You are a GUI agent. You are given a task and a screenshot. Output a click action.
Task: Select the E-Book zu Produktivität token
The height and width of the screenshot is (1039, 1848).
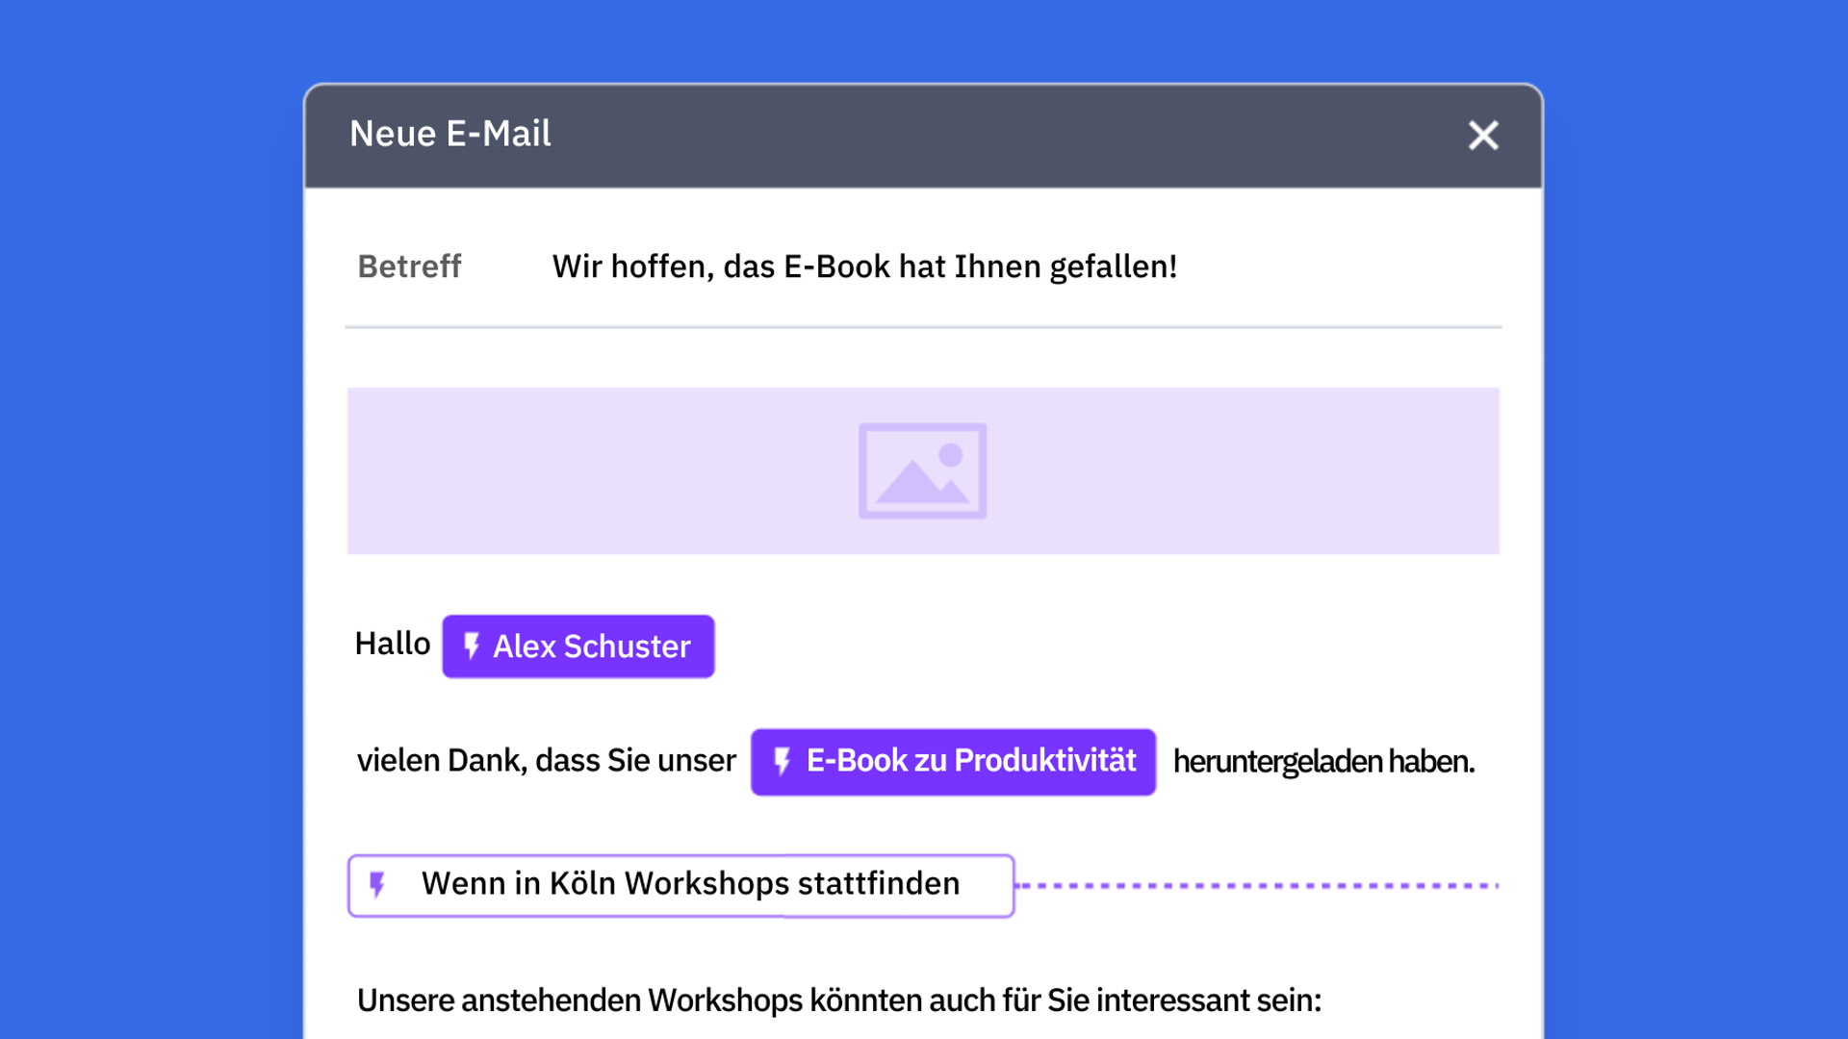970,761
